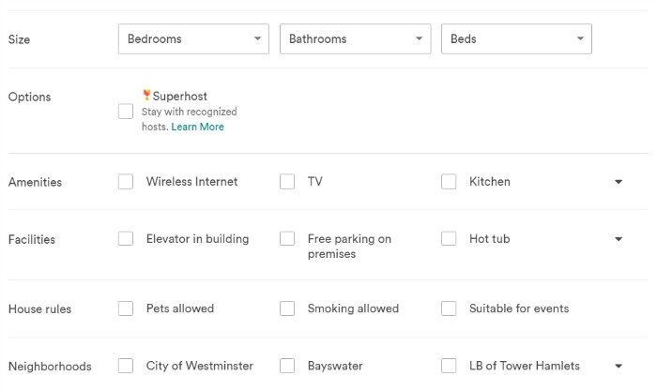Check the Wireless Internet amenity
The height and width of the screenshot is (391, 657).
(x=126, y=182)
